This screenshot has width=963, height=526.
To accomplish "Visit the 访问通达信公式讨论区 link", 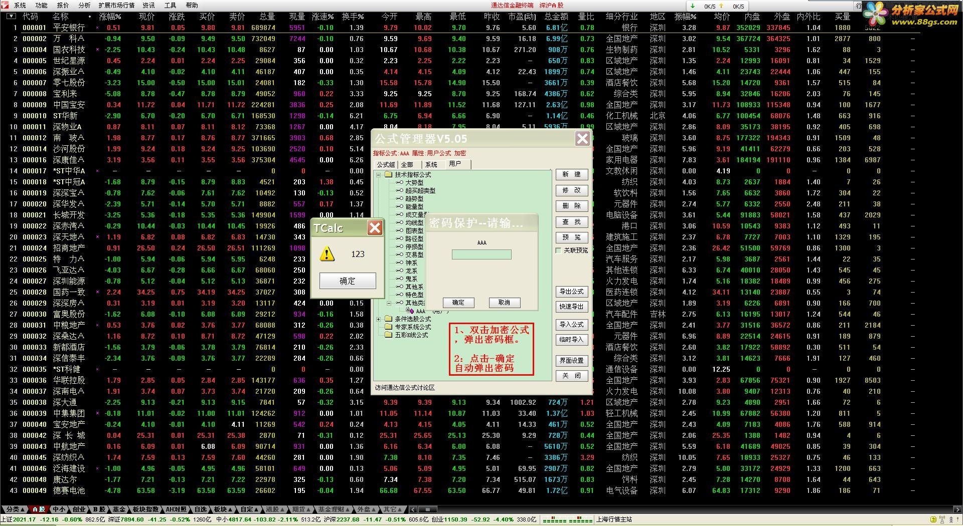I will point(405,388).
